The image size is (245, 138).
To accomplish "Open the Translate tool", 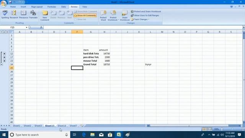I will [33, 15].
